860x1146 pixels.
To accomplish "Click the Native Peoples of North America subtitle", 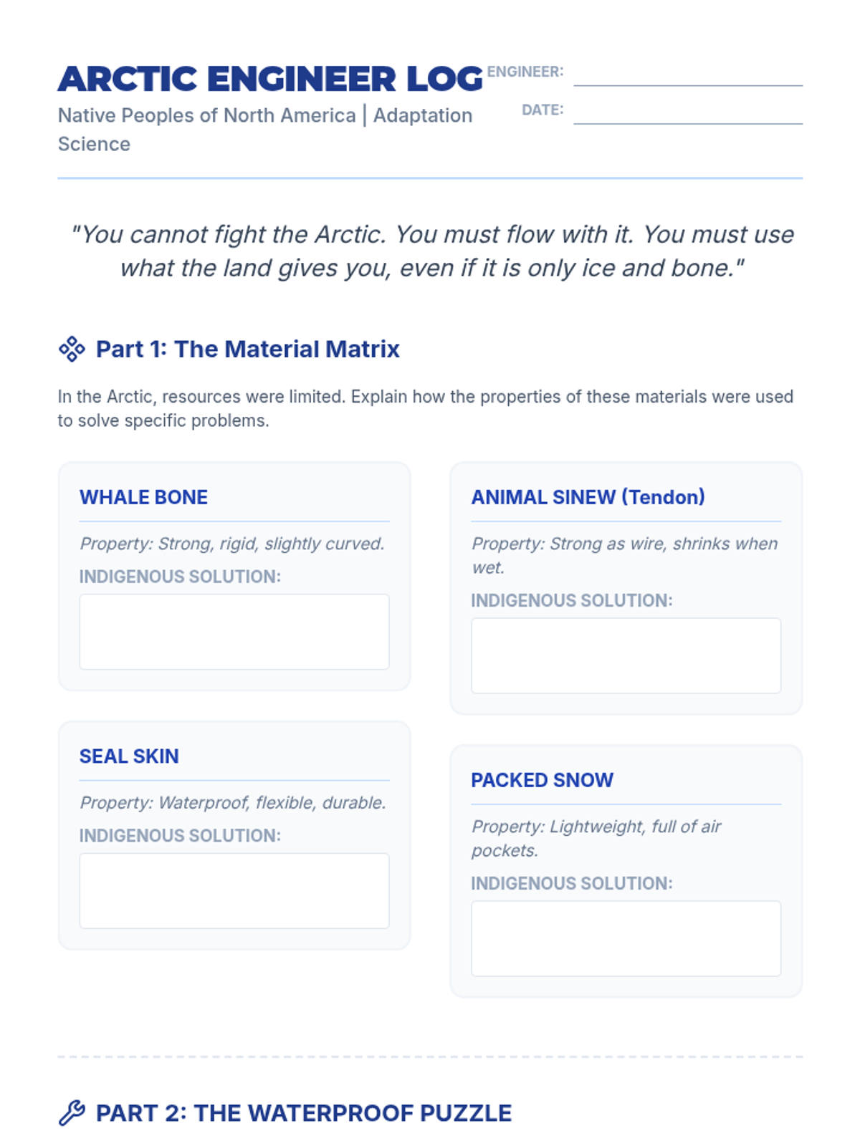I will coord(265,129).
